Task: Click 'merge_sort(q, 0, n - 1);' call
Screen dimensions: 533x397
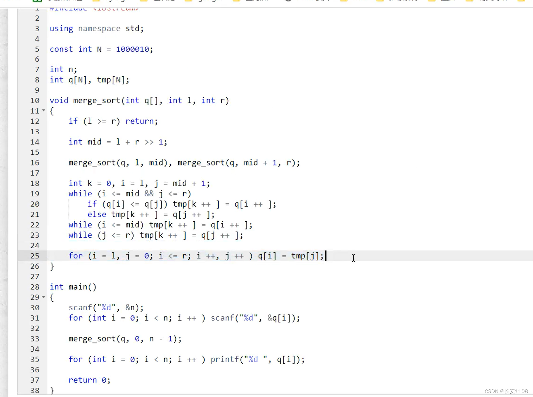Action: (125, 339)
